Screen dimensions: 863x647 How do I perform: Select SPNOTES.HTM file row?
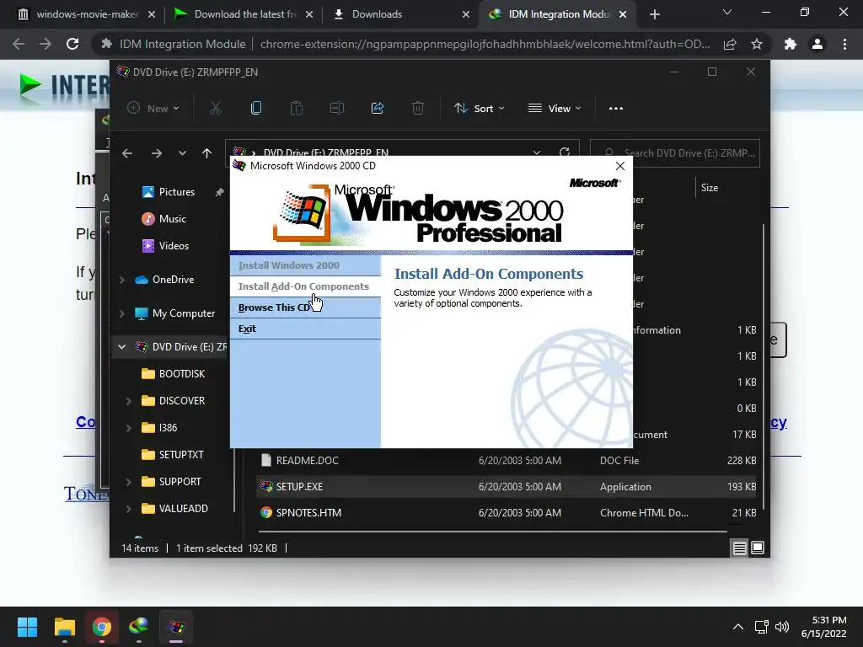pos(507,512)
